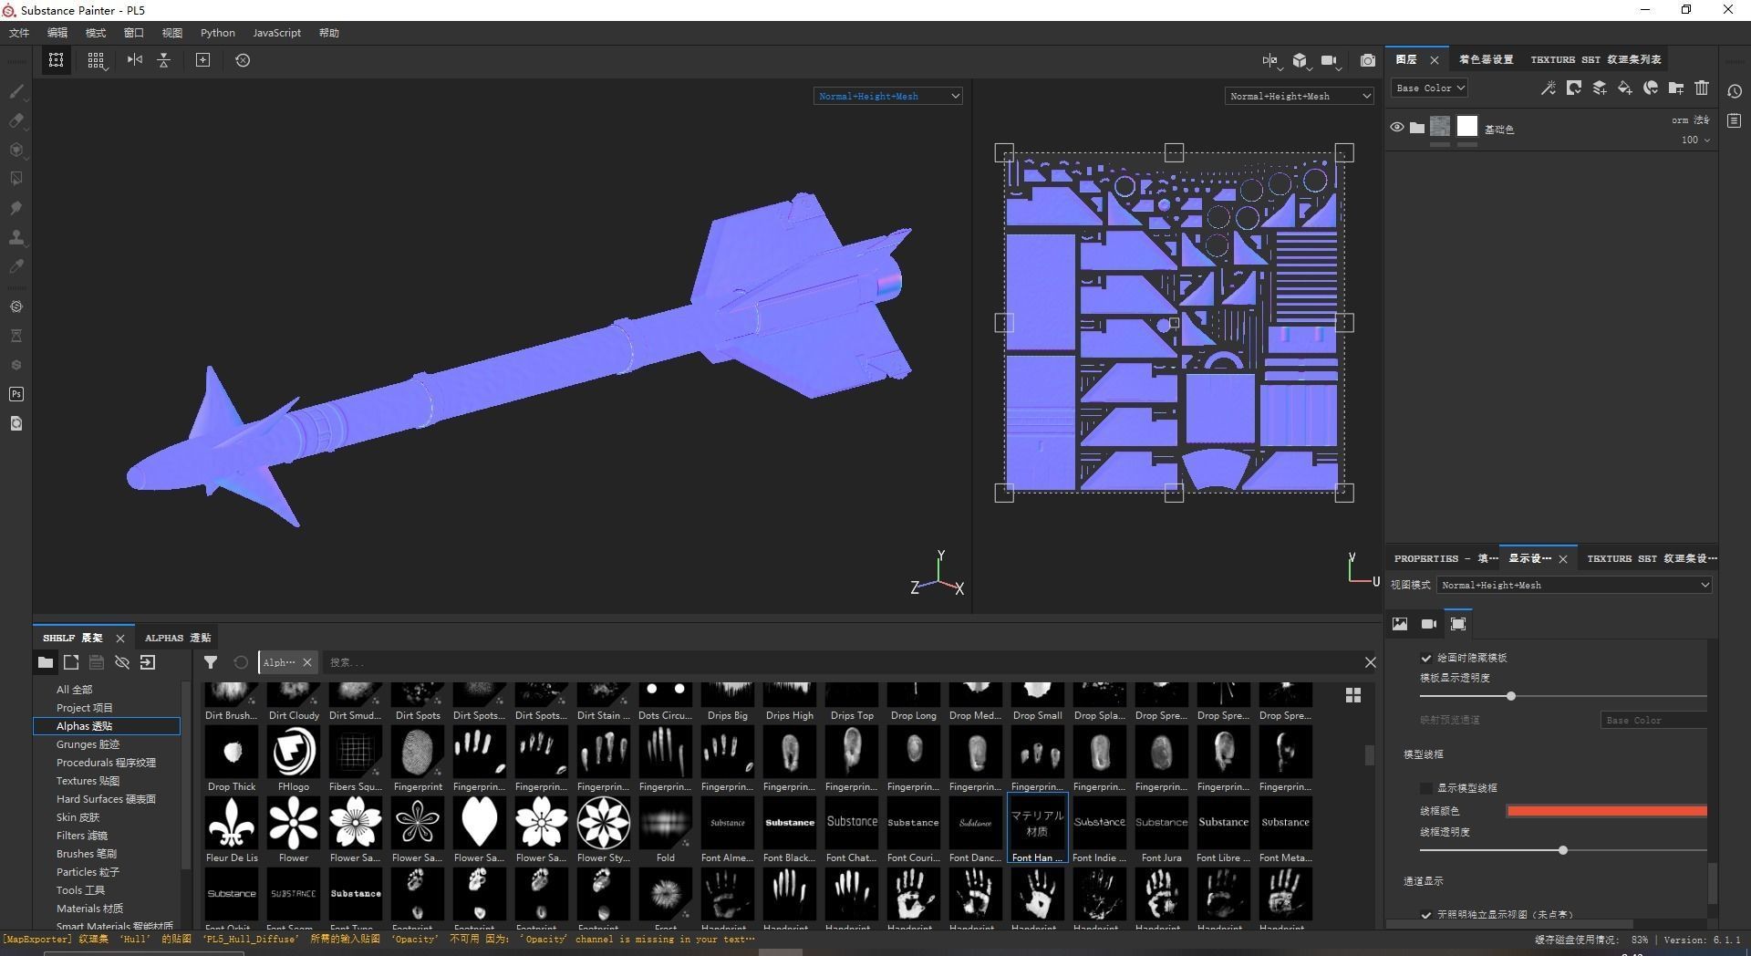Screen dimensions: 1751x956
Task: Select the Projection tool in left toolbar
Action: pyautogui.click(x=16, y=150)
